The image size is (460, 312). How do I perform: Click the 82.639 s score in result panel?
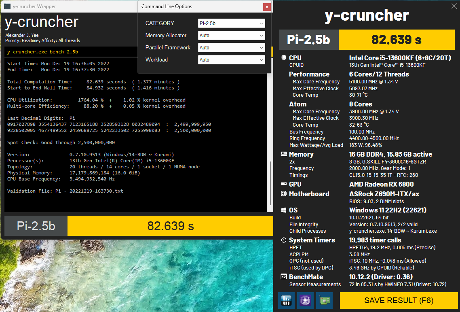coord(397,40)
